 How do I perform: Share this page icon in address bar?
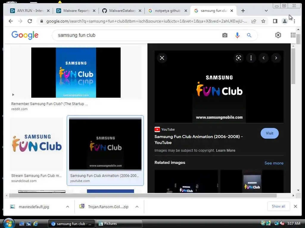point(254,21)
